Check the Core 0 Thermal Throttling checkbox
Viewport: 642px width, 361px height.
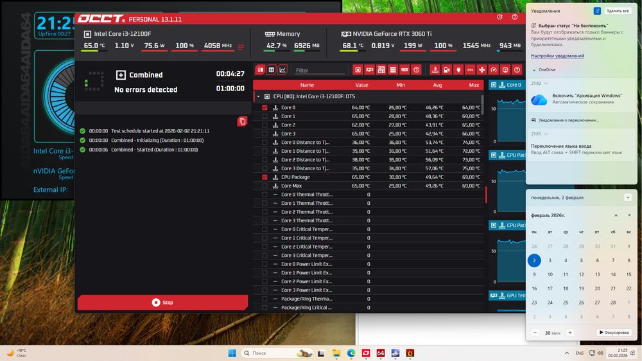pos(265,195)
